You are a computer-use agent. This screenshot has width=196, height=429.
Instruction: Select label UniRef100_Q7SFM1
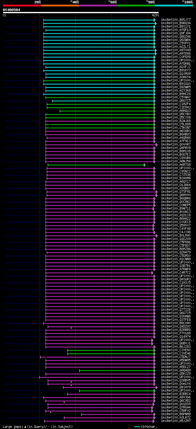[x=176, y=192]
